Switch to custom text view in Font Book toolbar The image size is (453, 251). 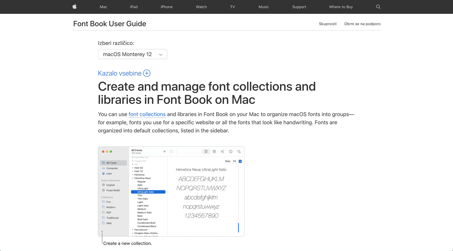point(223,151)
